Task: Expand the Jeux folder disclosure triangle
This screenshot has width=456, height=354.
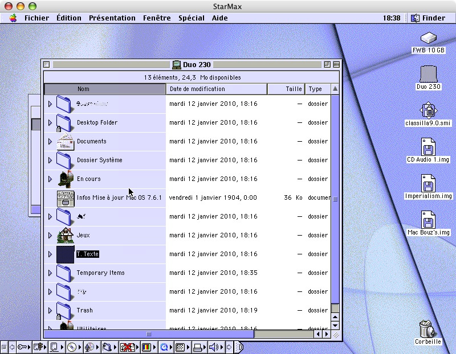Action: [50, 235]
